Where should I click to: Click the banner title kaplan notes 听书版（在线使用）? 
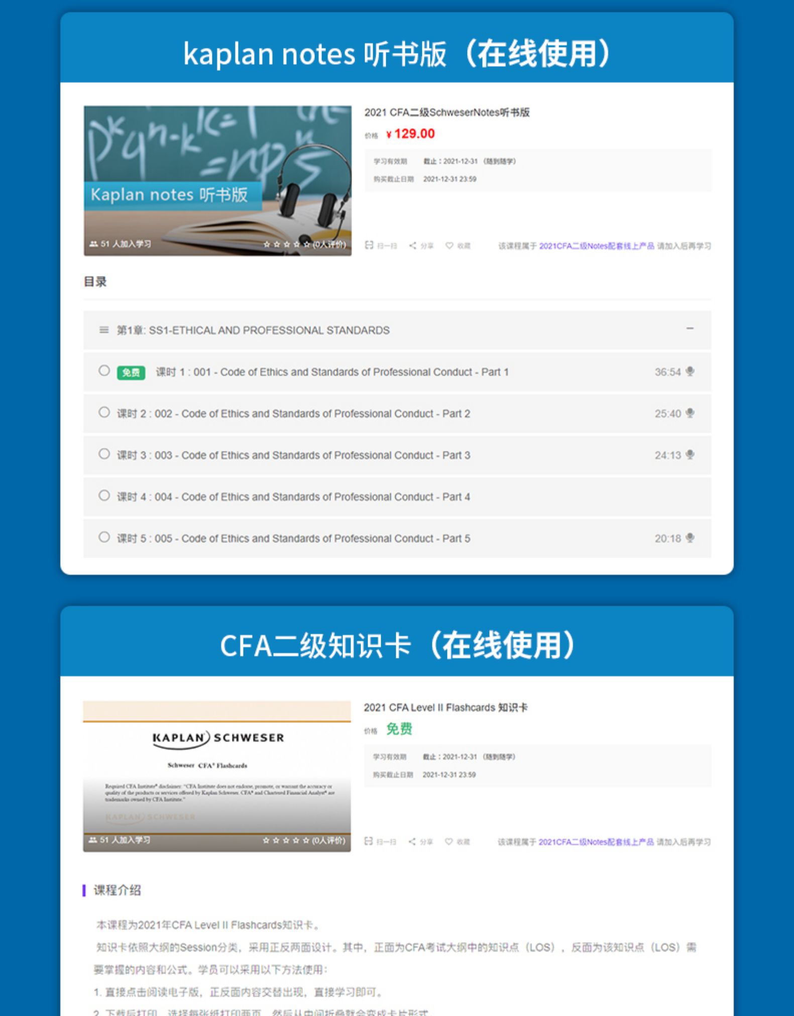(x=397, y=54)
